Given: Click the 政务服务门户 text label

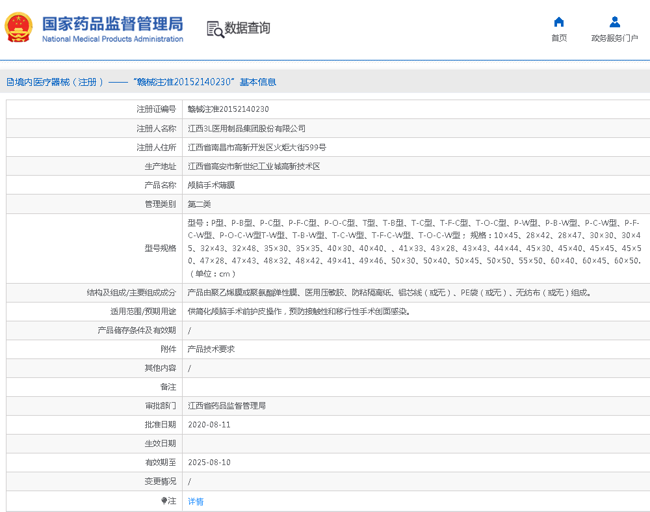Looking at the screenshot, I should tap(614, 37).
